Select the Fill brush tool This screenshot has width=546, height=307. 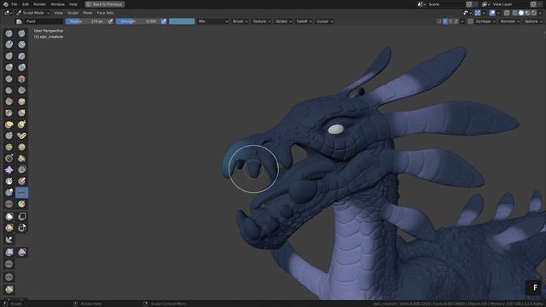click(x=21, y=90)
